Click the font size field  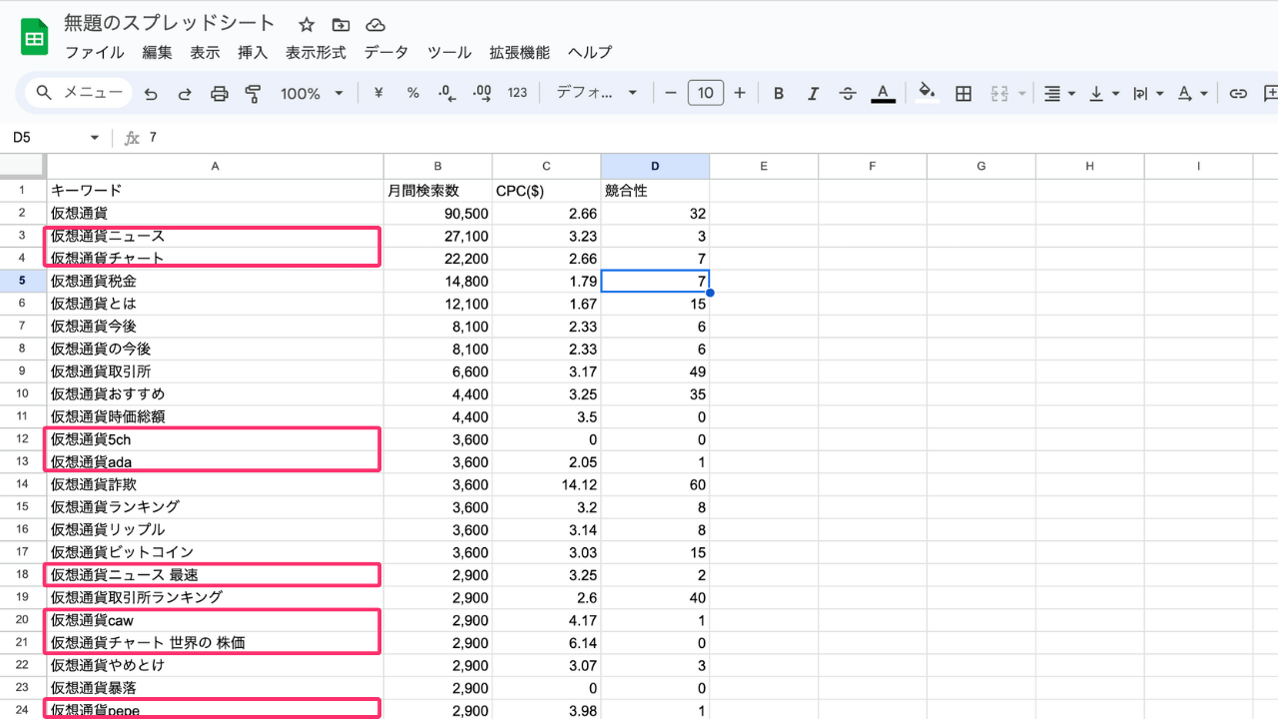tap(705, 93)
